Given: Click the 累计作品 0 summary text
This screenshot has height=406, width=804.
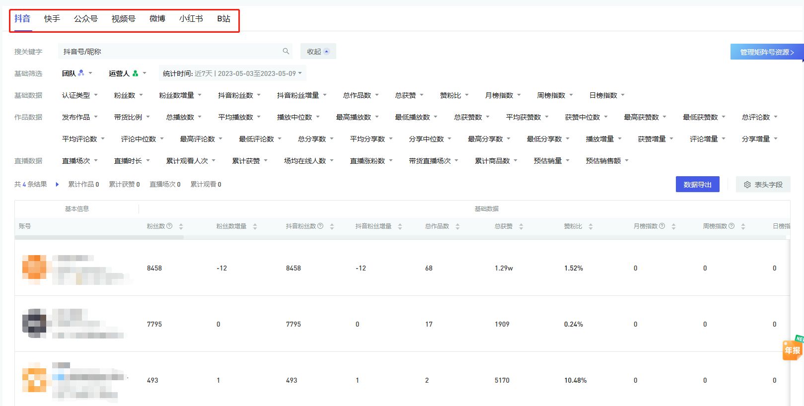Looking at the screenshot, I should coord(83,184).
